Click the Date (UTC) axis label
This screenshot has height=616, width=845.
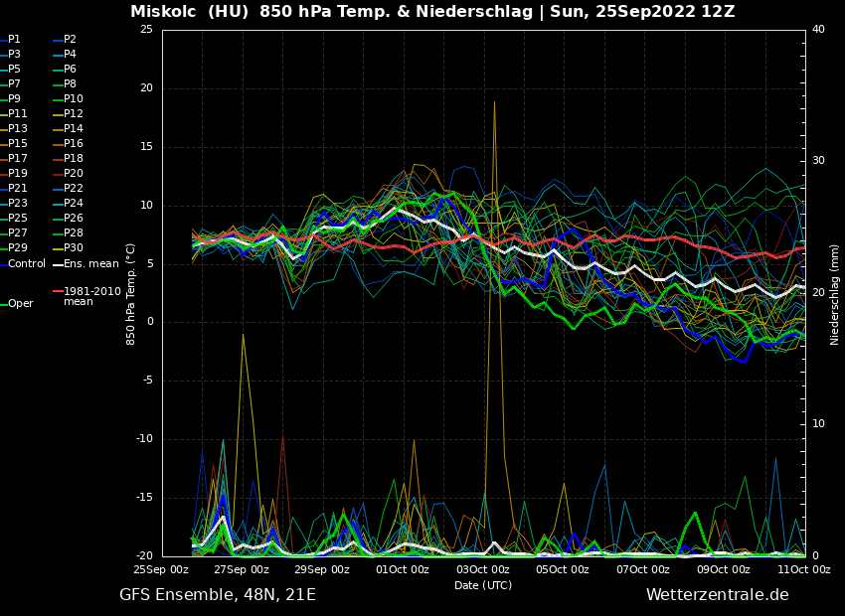(x=483, y=585)
